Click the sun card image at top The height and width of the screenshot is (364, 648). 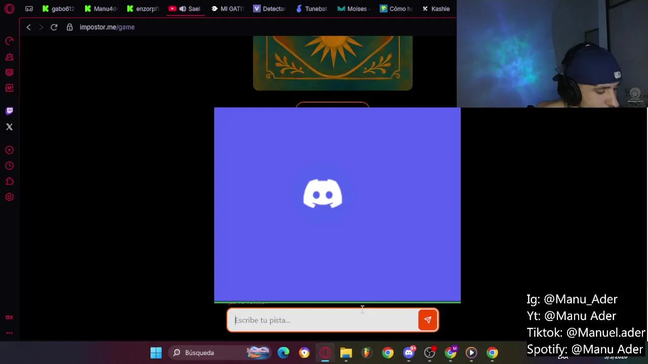coord(333,63)
